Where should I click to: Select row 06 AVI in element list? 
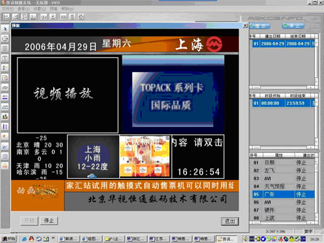[284, 202]
